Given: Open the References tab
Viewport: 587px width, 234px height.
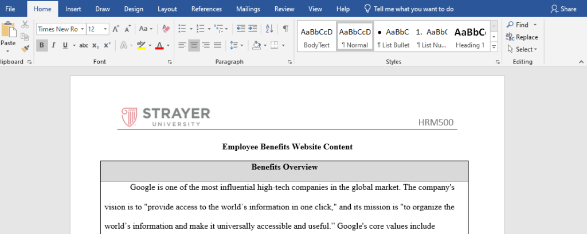Looking at the screenshot, I should (206, 9).
